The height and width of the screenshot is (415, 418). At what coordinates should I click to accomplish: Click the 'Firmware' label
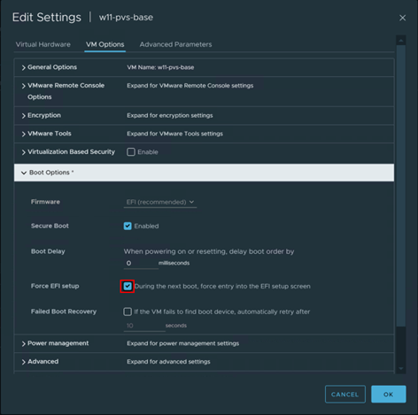click(45, 202)
